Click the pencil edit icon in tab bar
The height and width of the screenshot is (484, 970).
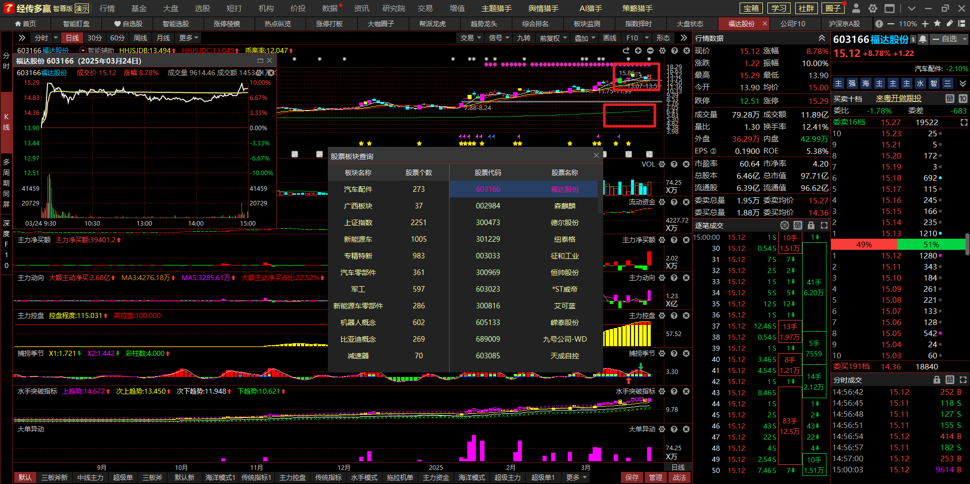950,24
